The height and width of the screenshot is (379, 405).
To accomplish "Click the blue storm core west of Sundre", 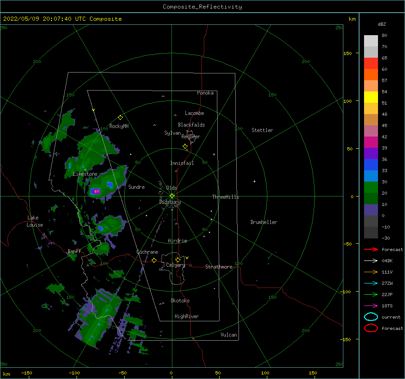I will (110, 184).
